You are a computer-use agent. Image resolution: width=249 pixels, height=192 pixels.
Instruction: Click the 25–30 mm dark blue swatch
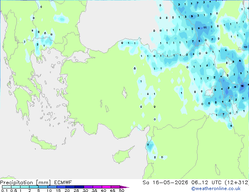(x=79, y=187)
